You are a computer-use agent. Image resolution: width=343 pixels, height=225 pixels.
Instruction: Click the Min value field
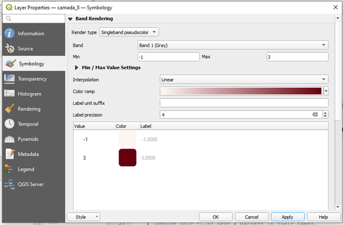point(168,57)
